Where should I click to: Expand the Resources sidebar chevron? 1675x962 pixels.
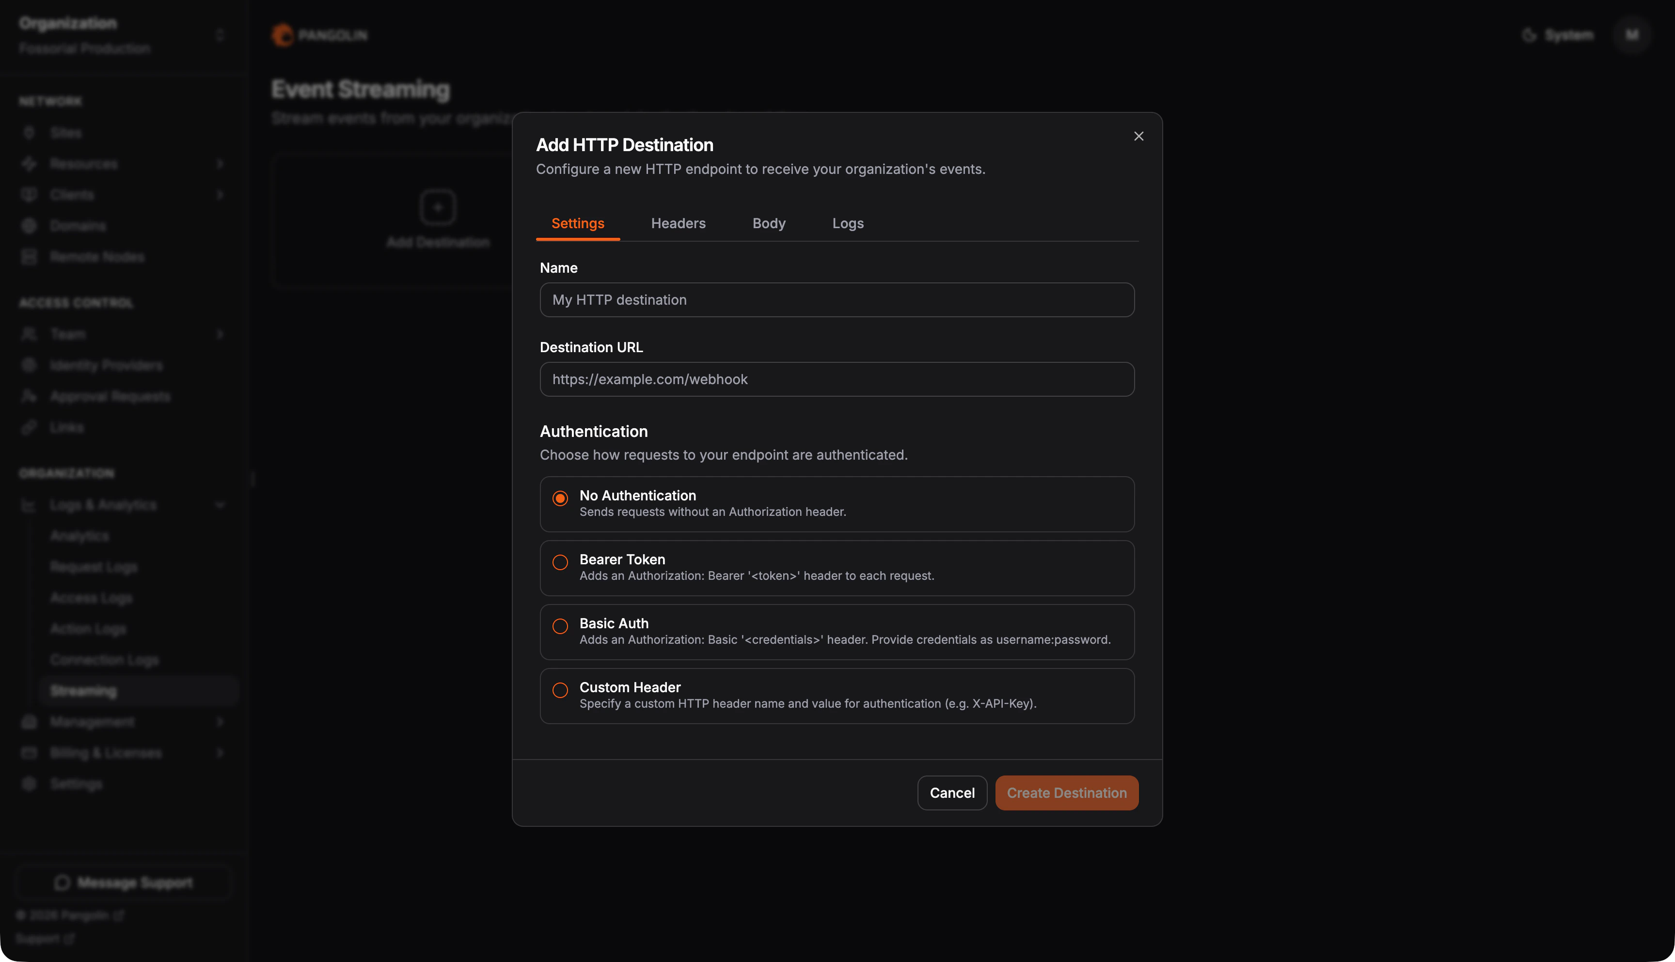click(220, 164)
